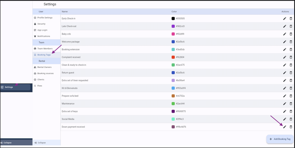Delete Clean & ready to check-in tag
The height and width of the screenshot is (148, 295).
pyautogui.click(x=291, y=65)
